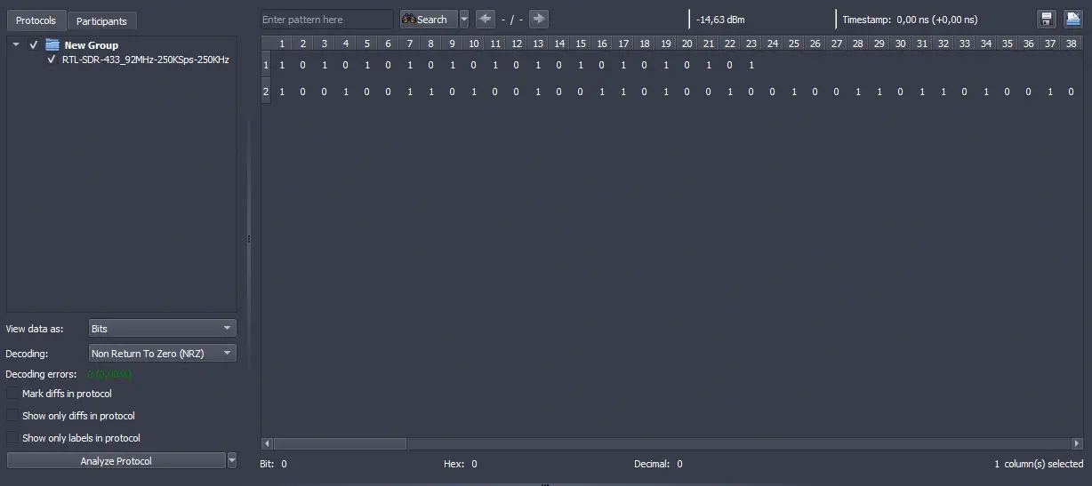Screen dimensions: 1092x486
Task: Click the Analyze Protocol button
Action: 116,461
